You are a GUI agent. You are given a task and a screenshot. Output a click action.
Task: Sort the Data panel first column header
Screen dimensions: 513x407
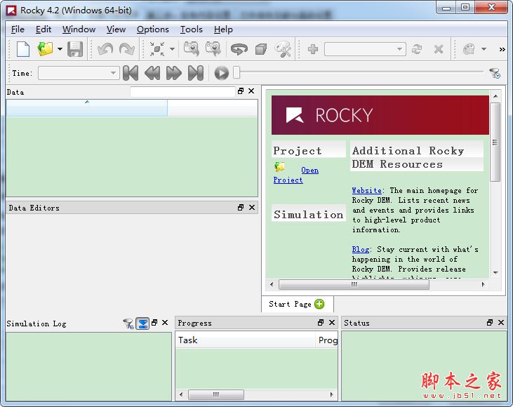[x=87, y=107]
